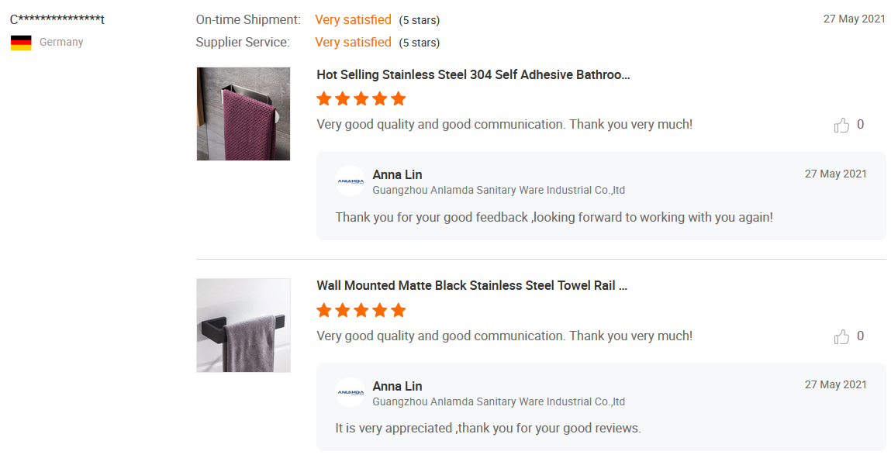The height and width of the screenshot is (465, 891).
Task: Click Guangzhou Anlamda company name in first reply
Action: tap(499, 190)
